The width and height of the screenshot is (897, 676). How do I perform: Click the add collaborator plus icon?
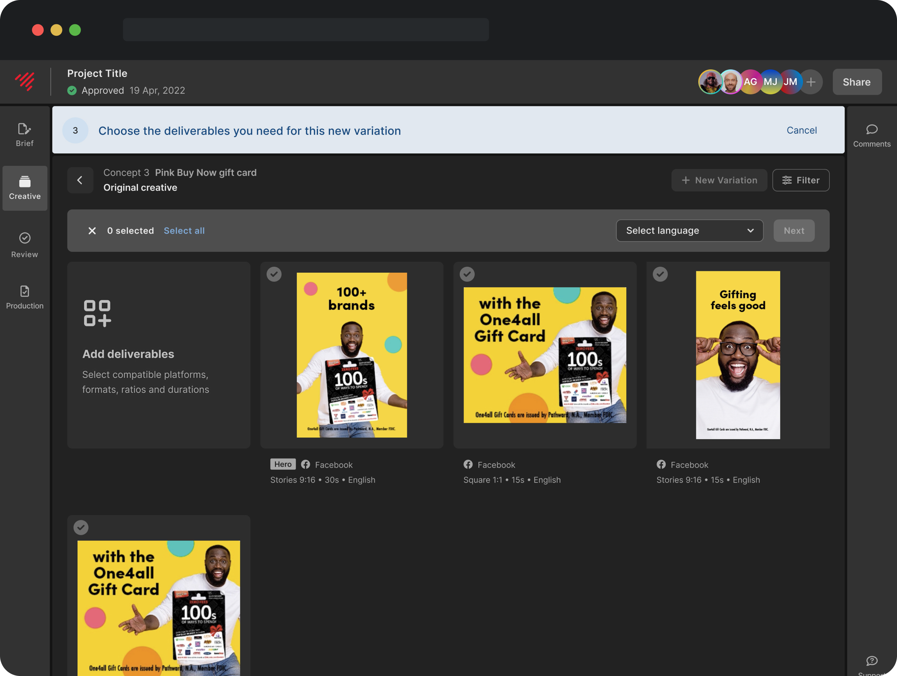tap(811, 82)
